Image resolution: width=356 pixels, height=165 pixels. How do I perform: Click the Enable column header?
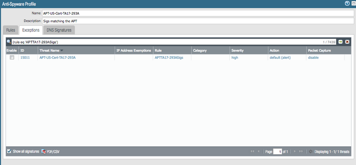(x=12, y=50)
